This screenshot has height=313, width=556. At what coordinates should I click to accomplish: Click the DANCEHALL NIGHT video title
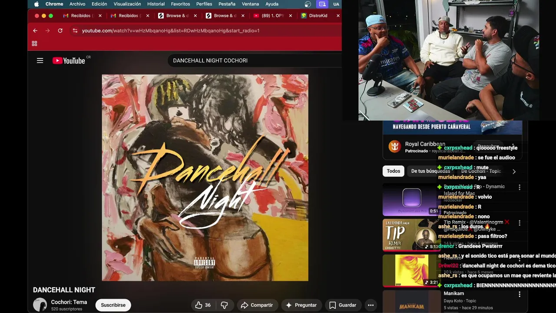point(64,290)
